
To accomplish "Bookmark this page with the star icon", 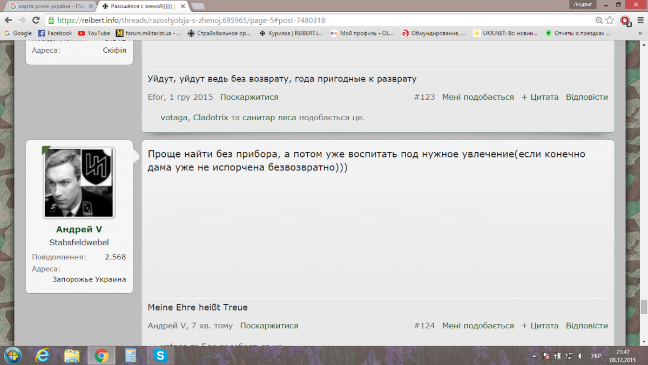I will pyautogui.click(x=610, y=20).
